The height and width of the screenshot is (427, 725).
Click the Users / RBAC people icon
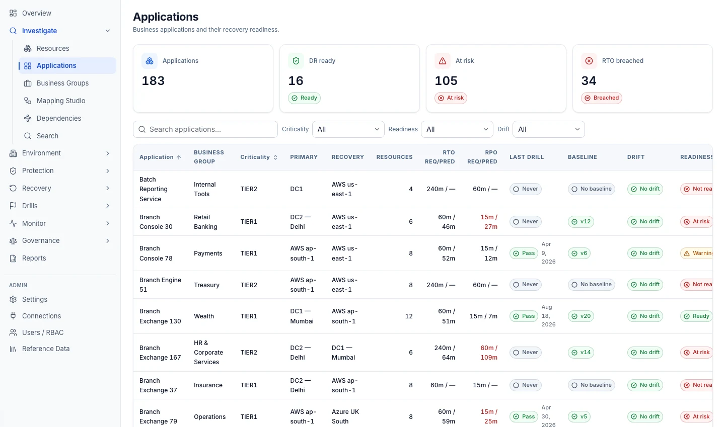pos(13,332)
